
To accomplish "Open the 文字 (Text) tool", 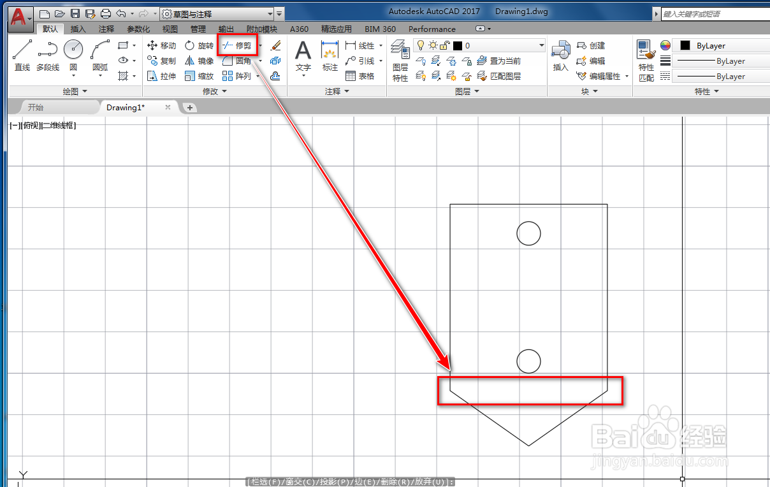I will click(x=303, y=55).
